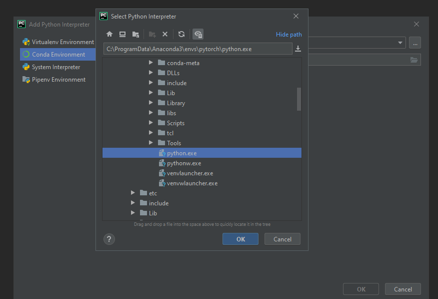Expand the etc folder
This screenshot has width=438, height=299.
pos(133,193)
